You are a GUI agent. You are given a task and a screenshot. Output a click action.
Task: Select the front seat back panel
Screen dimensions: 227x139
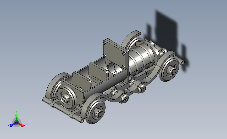[98, 71]
